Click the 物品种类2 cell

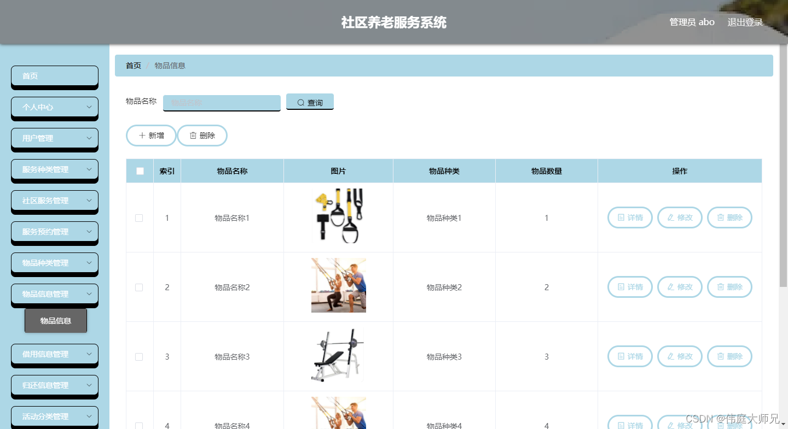point(444,287)
